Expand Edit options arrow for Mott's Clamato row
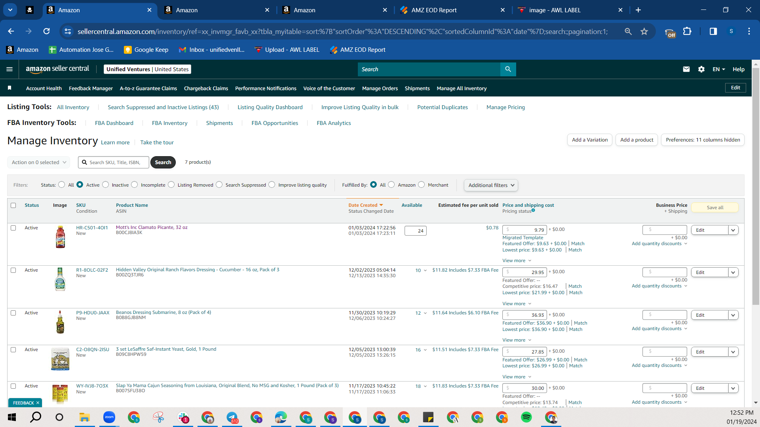 coord(733,230)
